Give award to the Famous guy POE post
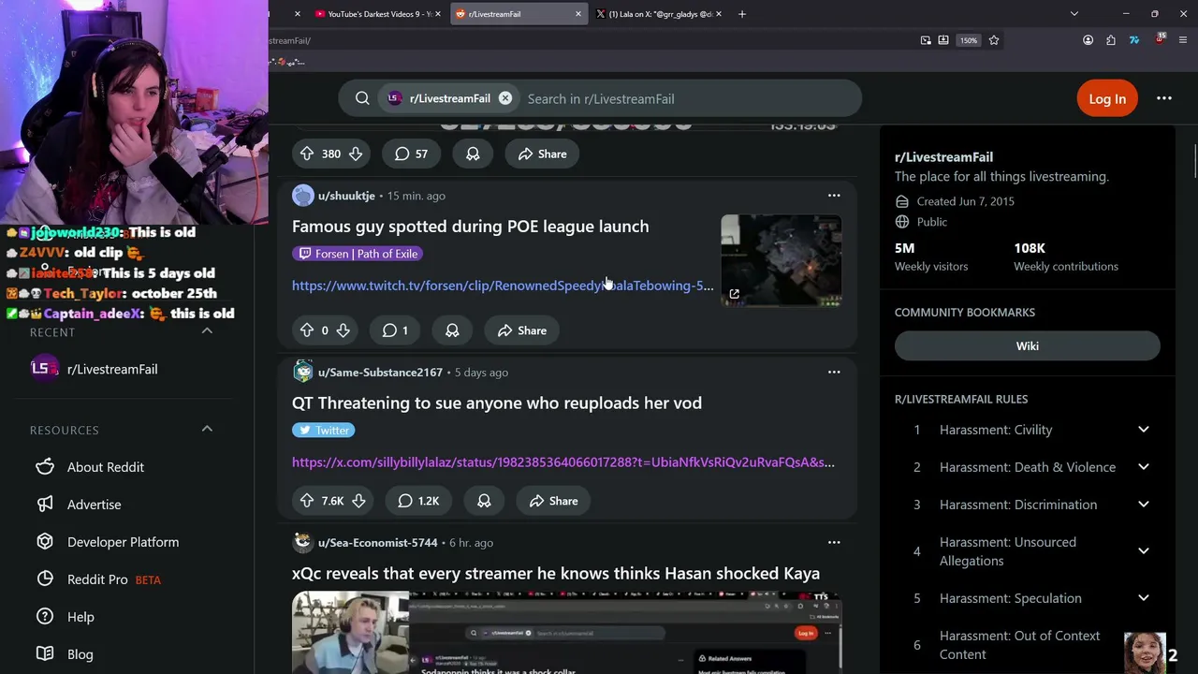Viewport: 1198px width, 674px height. coord(452,330)
